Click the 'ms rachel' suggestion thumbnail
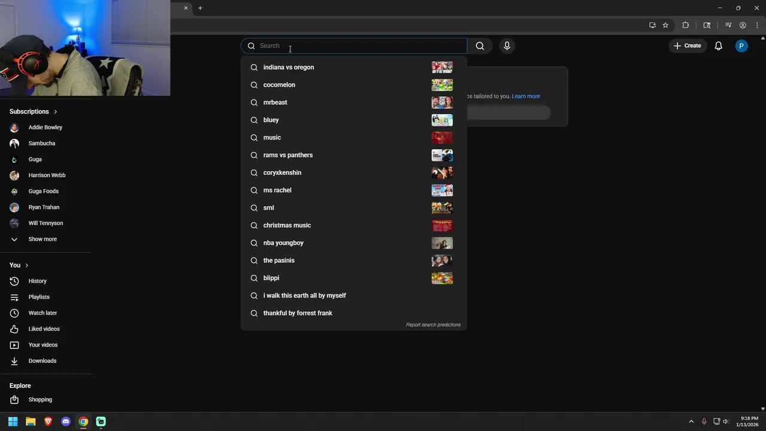This screenshot has height=431, width=766. pyautogui.click(x=442, y=190)
